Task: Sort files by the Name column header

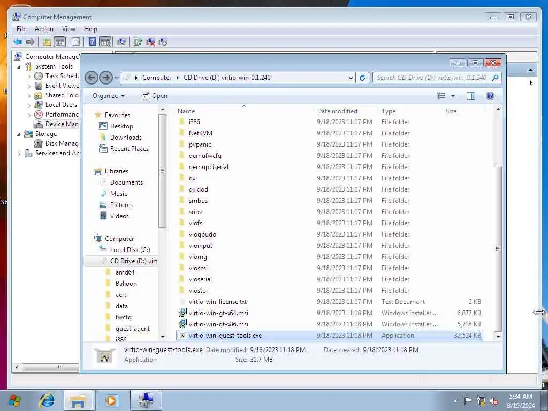Action: [245, 111]
